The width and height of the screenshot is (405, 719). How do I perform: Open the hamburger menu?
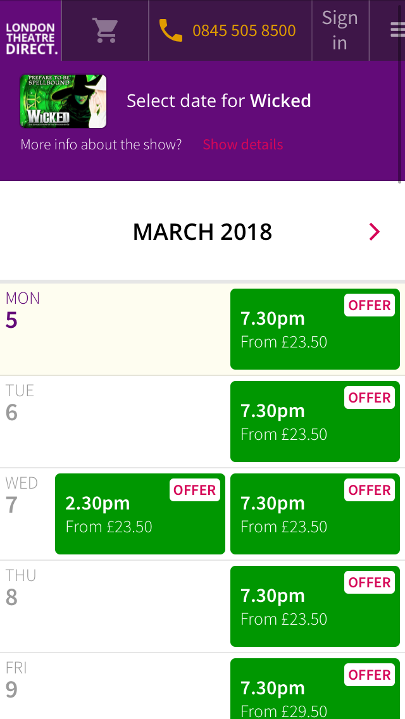397,30
